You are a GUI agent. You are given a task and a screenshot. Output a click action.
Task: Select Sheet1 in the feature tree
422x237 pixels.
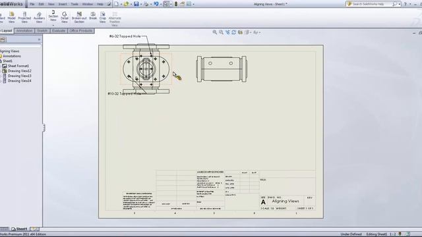tap(7, 61)
